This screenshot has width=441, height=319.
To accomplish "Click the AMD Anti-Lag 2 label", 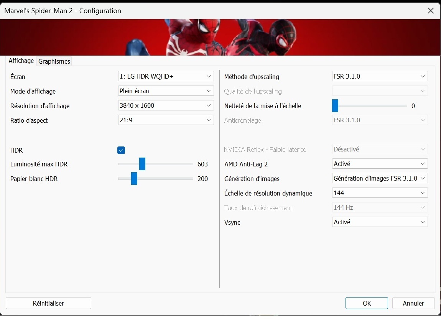I will (x=246, y=164).
